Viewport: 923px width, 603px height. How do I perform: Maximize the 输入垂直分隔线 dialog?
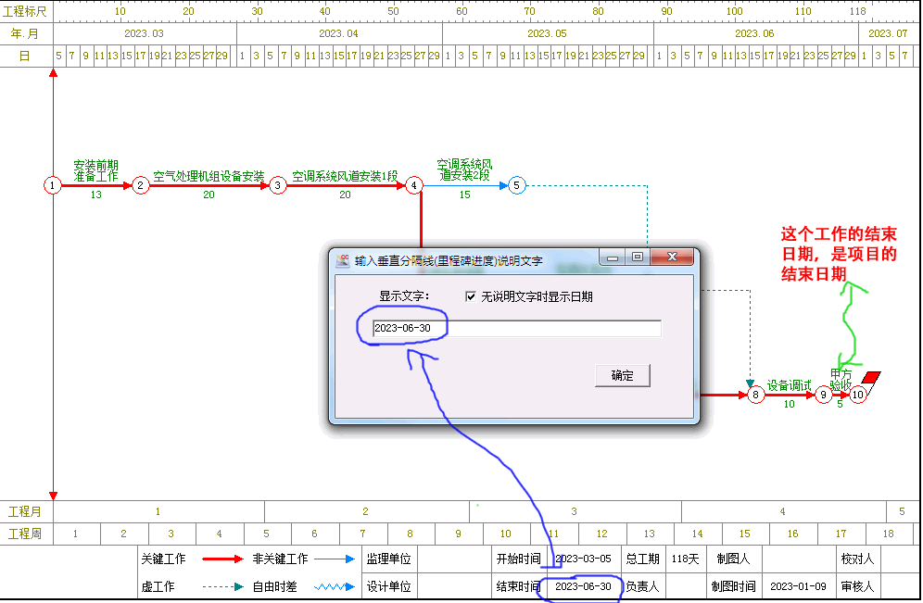(x=637, y=258)
